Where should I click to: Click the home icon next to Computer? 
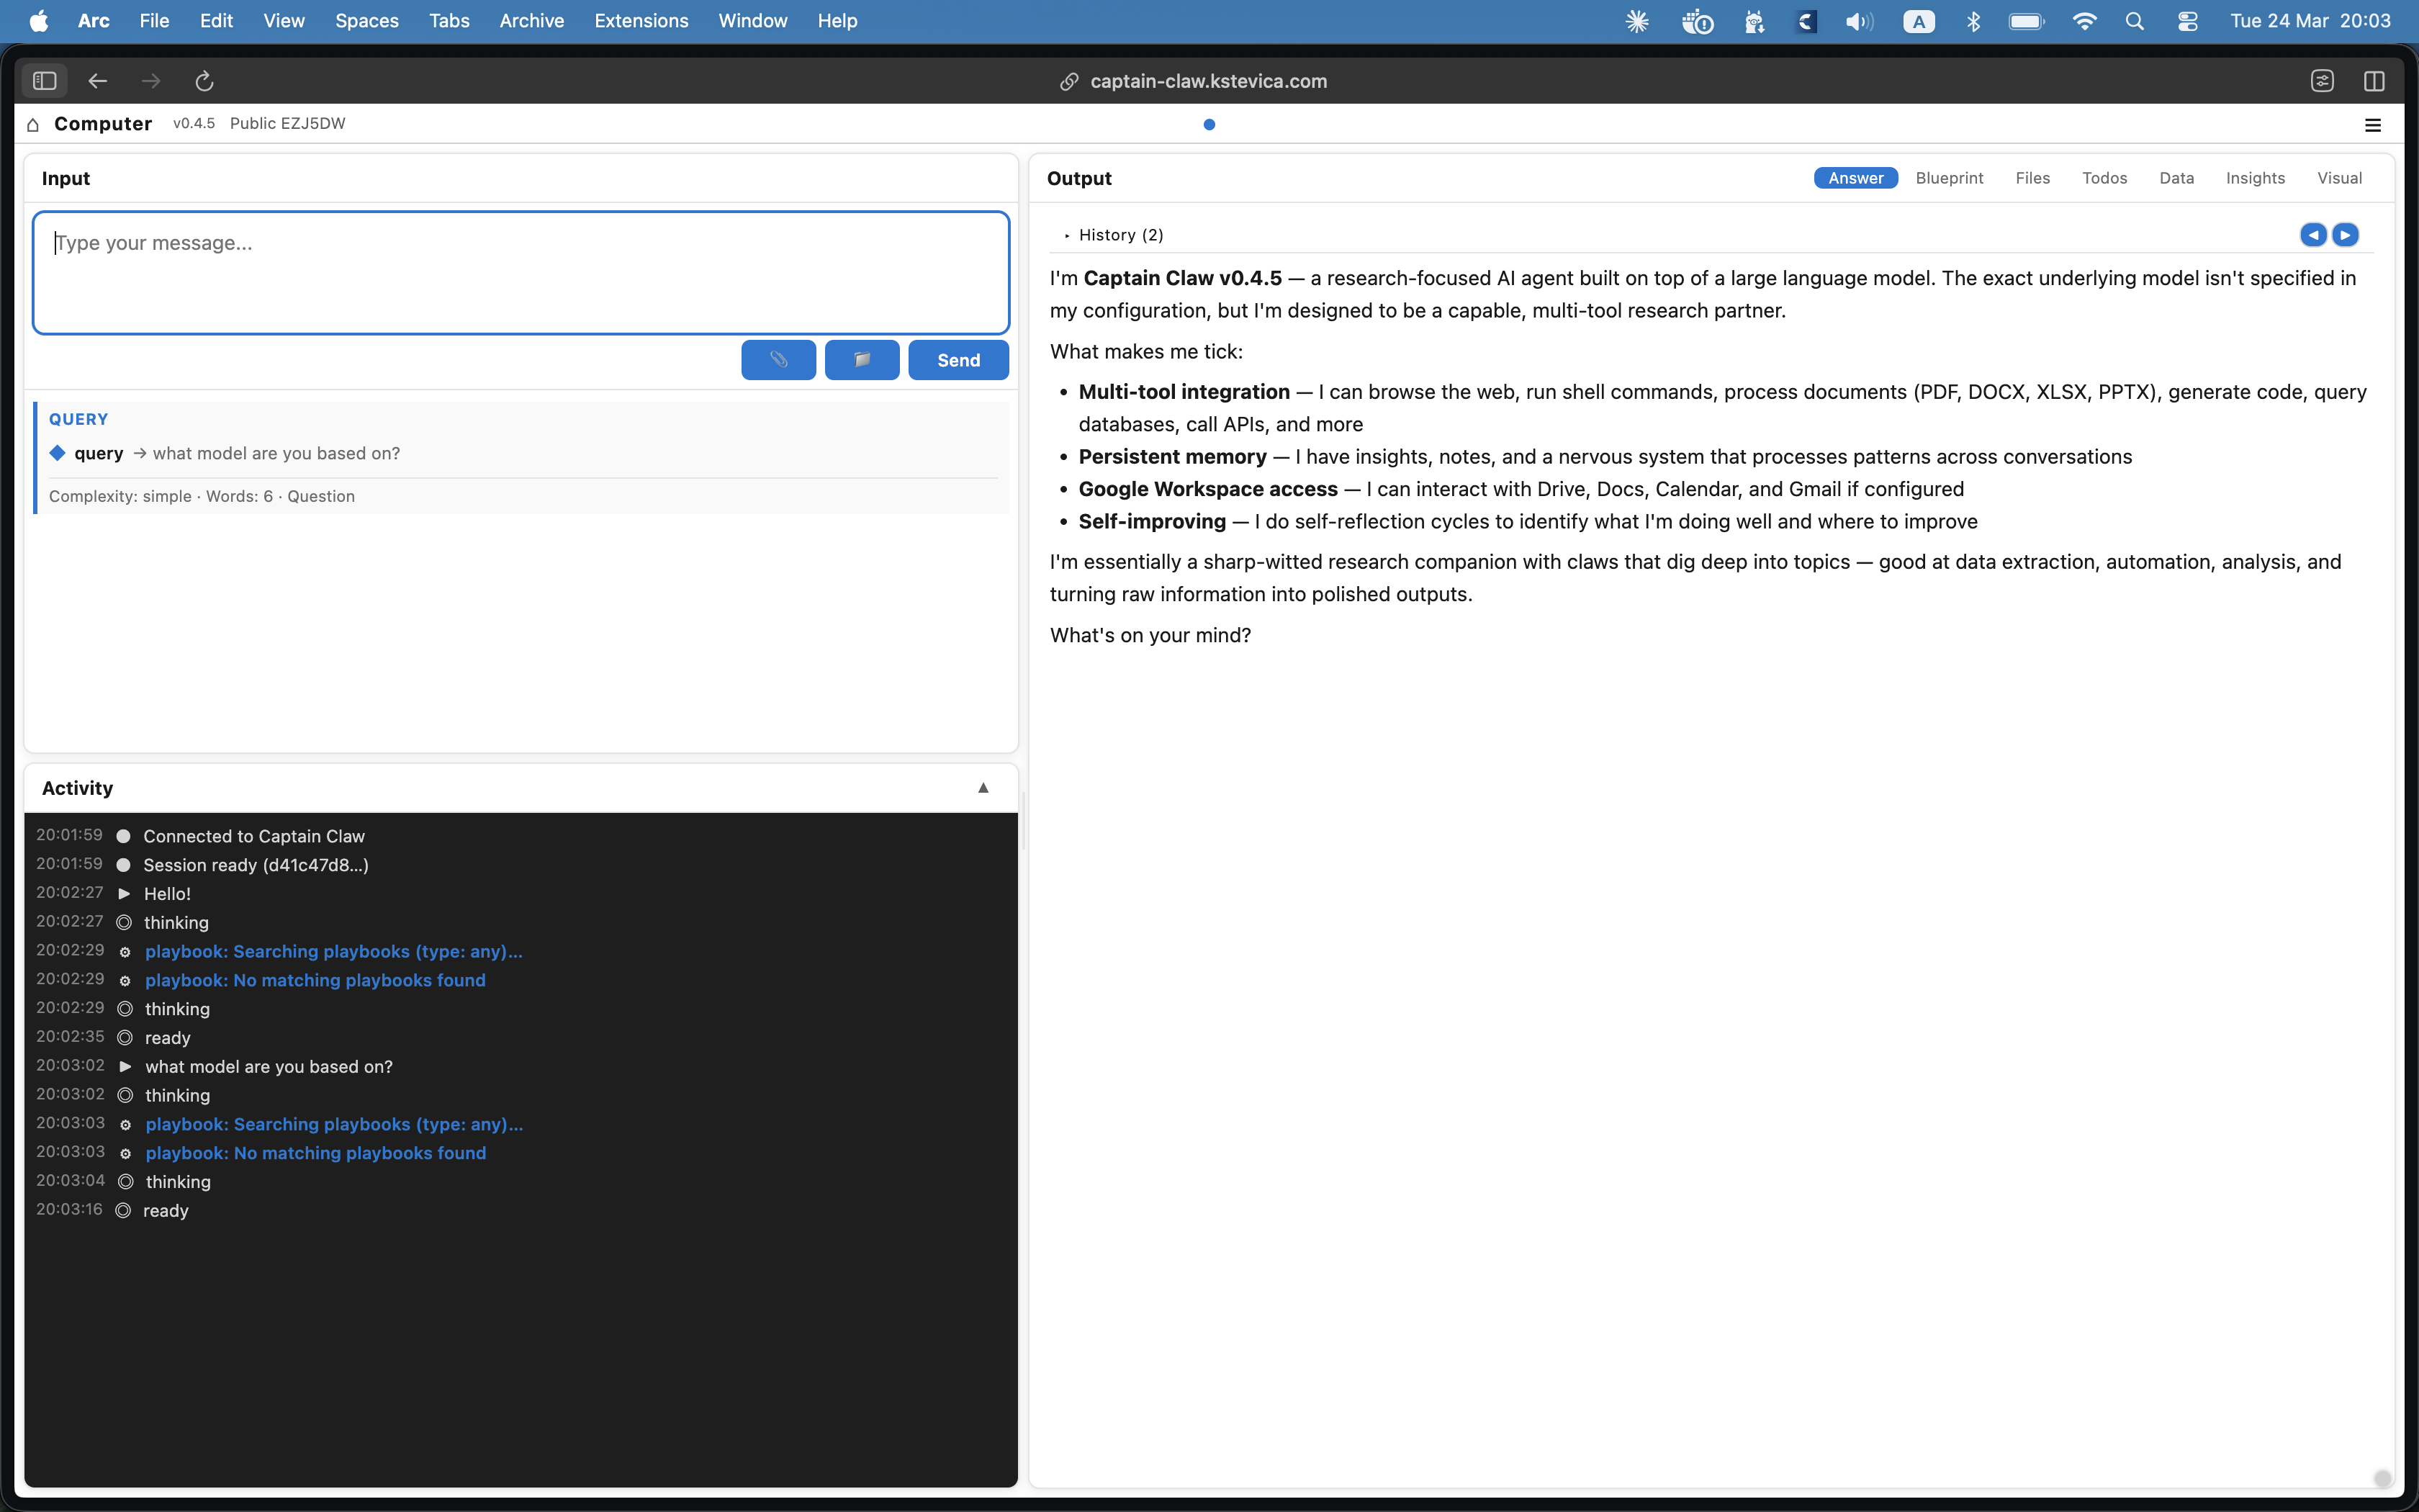(x=33, y=124)
